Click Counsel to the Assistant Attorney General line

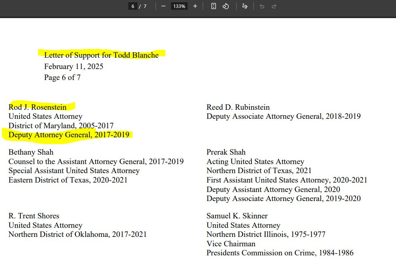pyautogui.click(x=96, y=161)
